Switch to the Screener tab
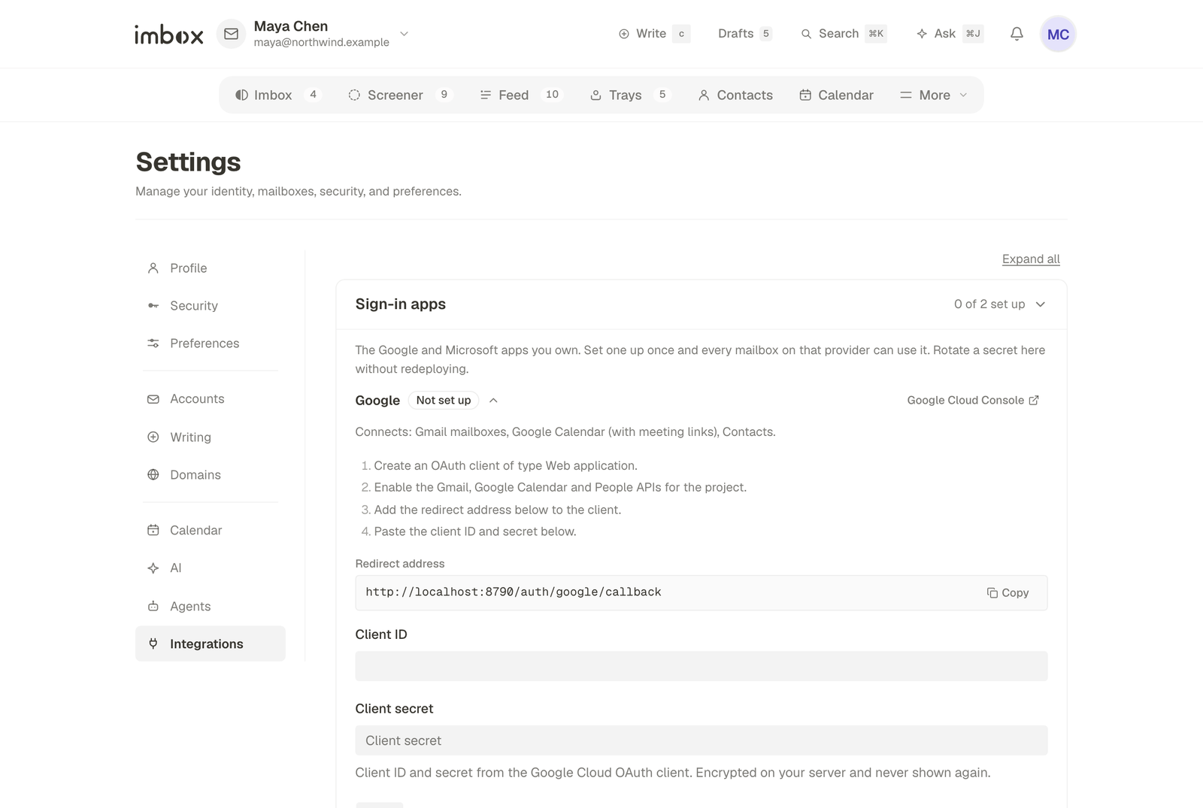The image size is (1203, 808). 399,95
